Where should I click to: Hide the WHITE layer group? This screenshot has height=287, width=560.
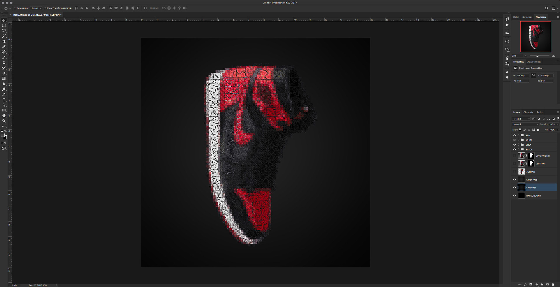tap(514, 140)
